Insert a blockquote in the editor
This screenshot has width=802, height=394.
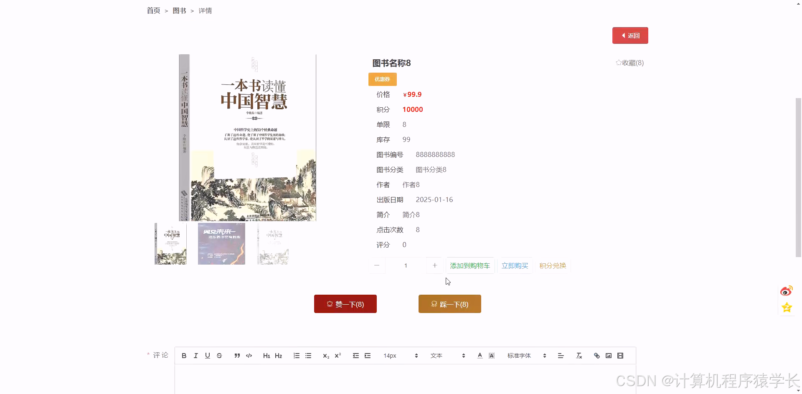(x=237, y=356)
